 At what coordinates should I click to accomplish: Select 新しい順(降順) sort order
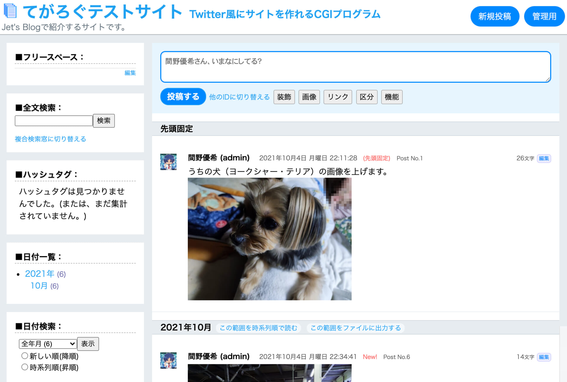click(x=25, y=356)
